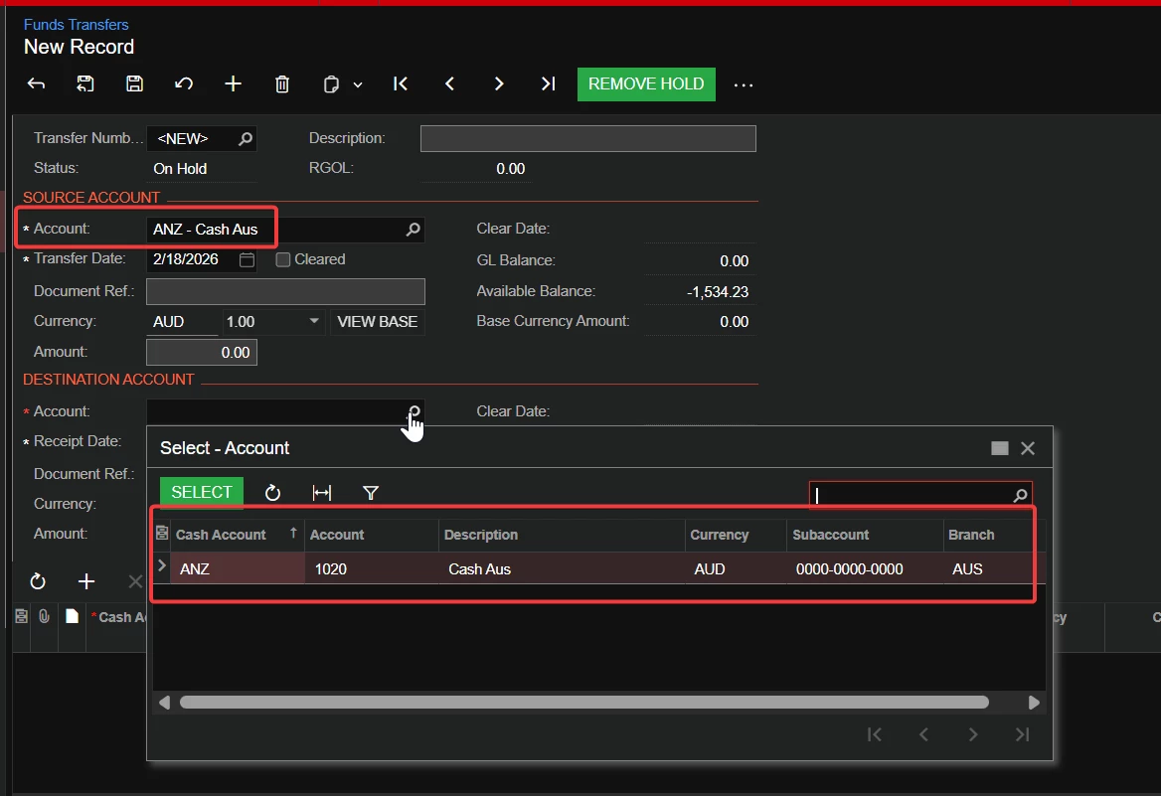Click account cell 1020
The image size is (1161, 796).
click(371, 568)
